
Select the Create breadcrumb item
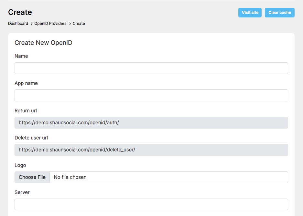click(x=79, y=24)
